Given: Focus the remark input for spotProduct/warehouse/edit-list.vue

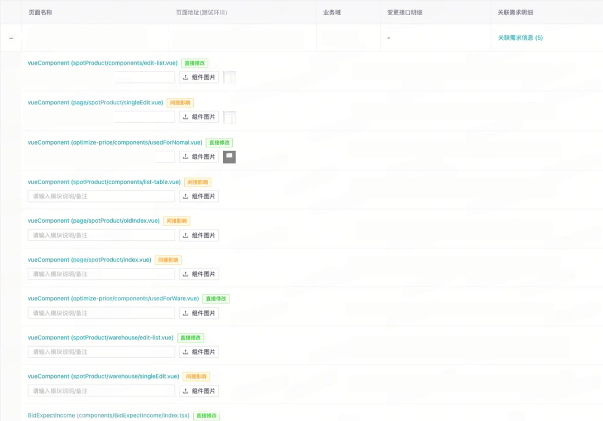Looking at the screenshot, I should pos(102,352).
